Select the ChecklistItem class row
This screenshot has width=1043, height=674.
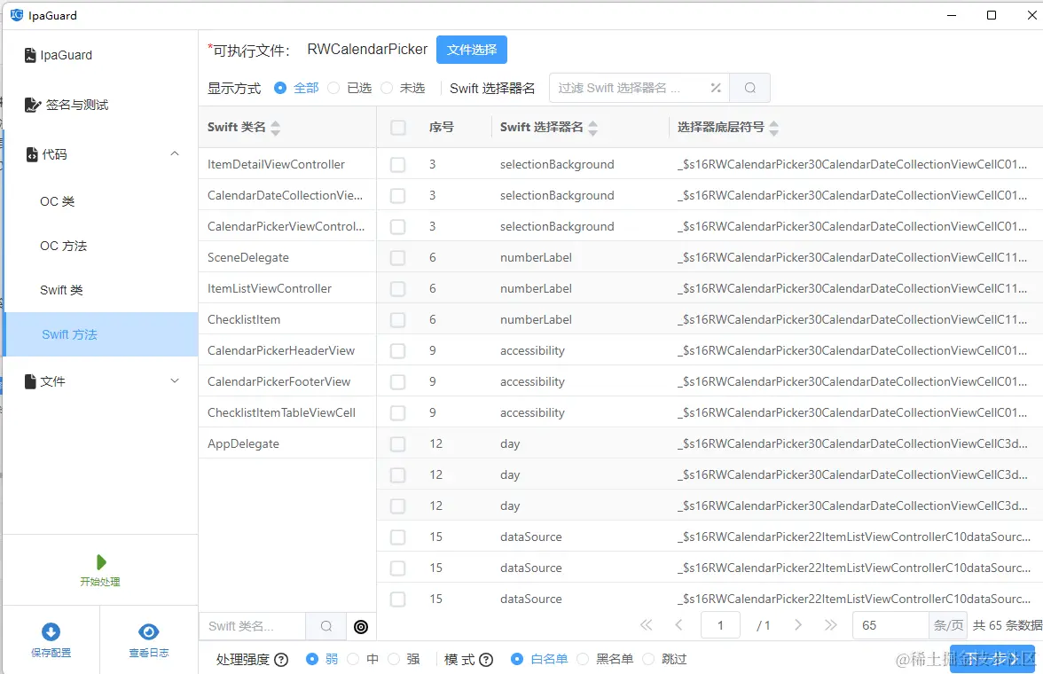pyautogui.click(x=287, y=319)
